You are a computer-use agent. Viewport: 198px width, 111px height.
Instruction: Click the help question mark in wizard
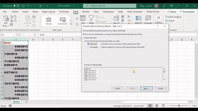pos(157,26)
